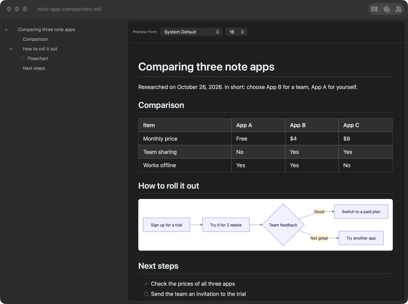408x304 pixels.
Task: Click the Good edge label in flowchart
Action: click(x=319, y=212)
